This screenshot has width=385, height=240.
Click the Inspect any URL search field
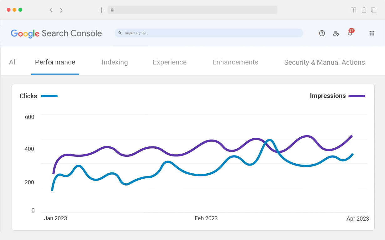pos(210,33)
